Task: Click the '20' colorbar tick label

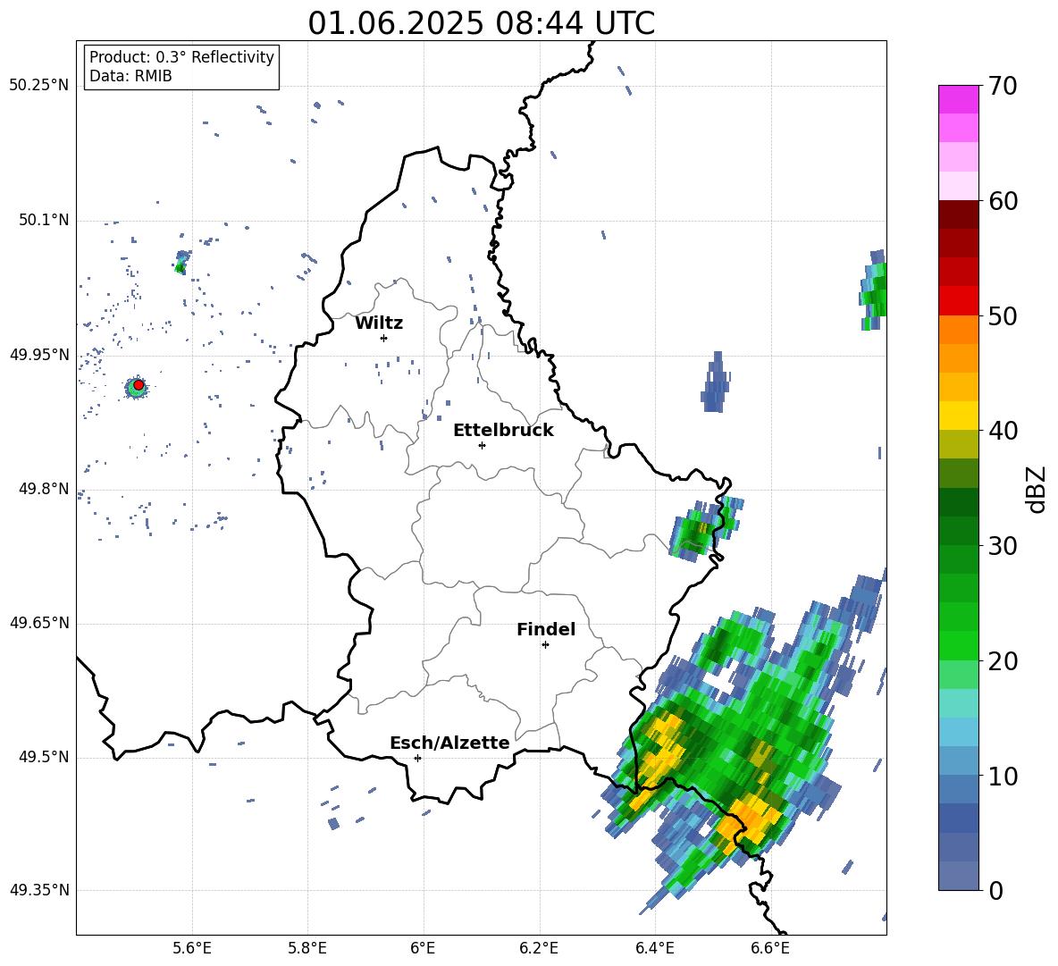Action: point(1002,661)
